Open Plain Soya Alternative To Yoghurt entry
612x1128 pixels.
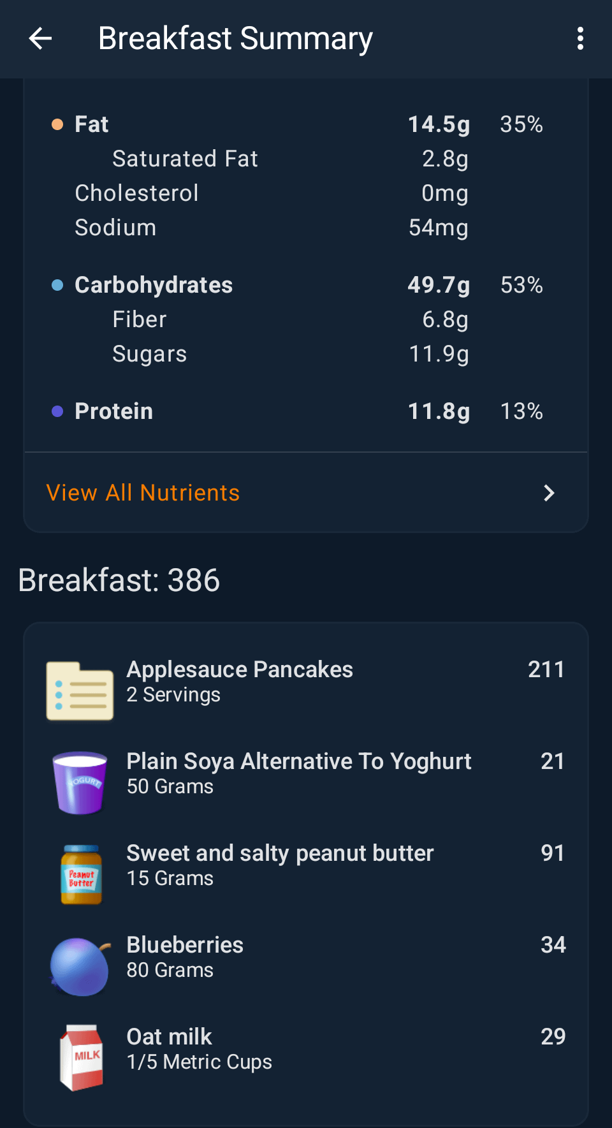tap(298, 772)
